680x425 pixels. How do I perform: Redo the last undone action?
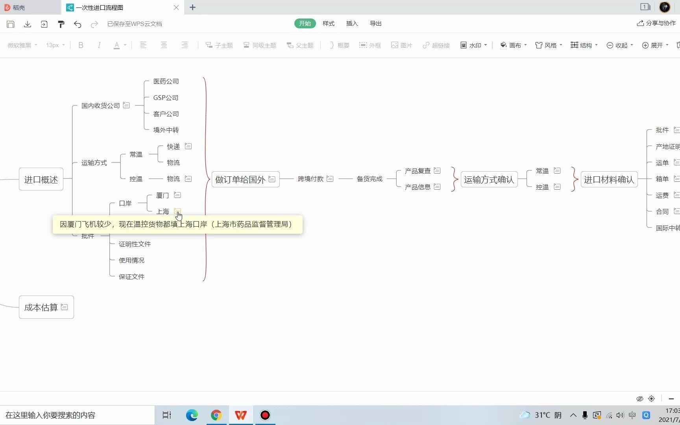tap(94, 24)
